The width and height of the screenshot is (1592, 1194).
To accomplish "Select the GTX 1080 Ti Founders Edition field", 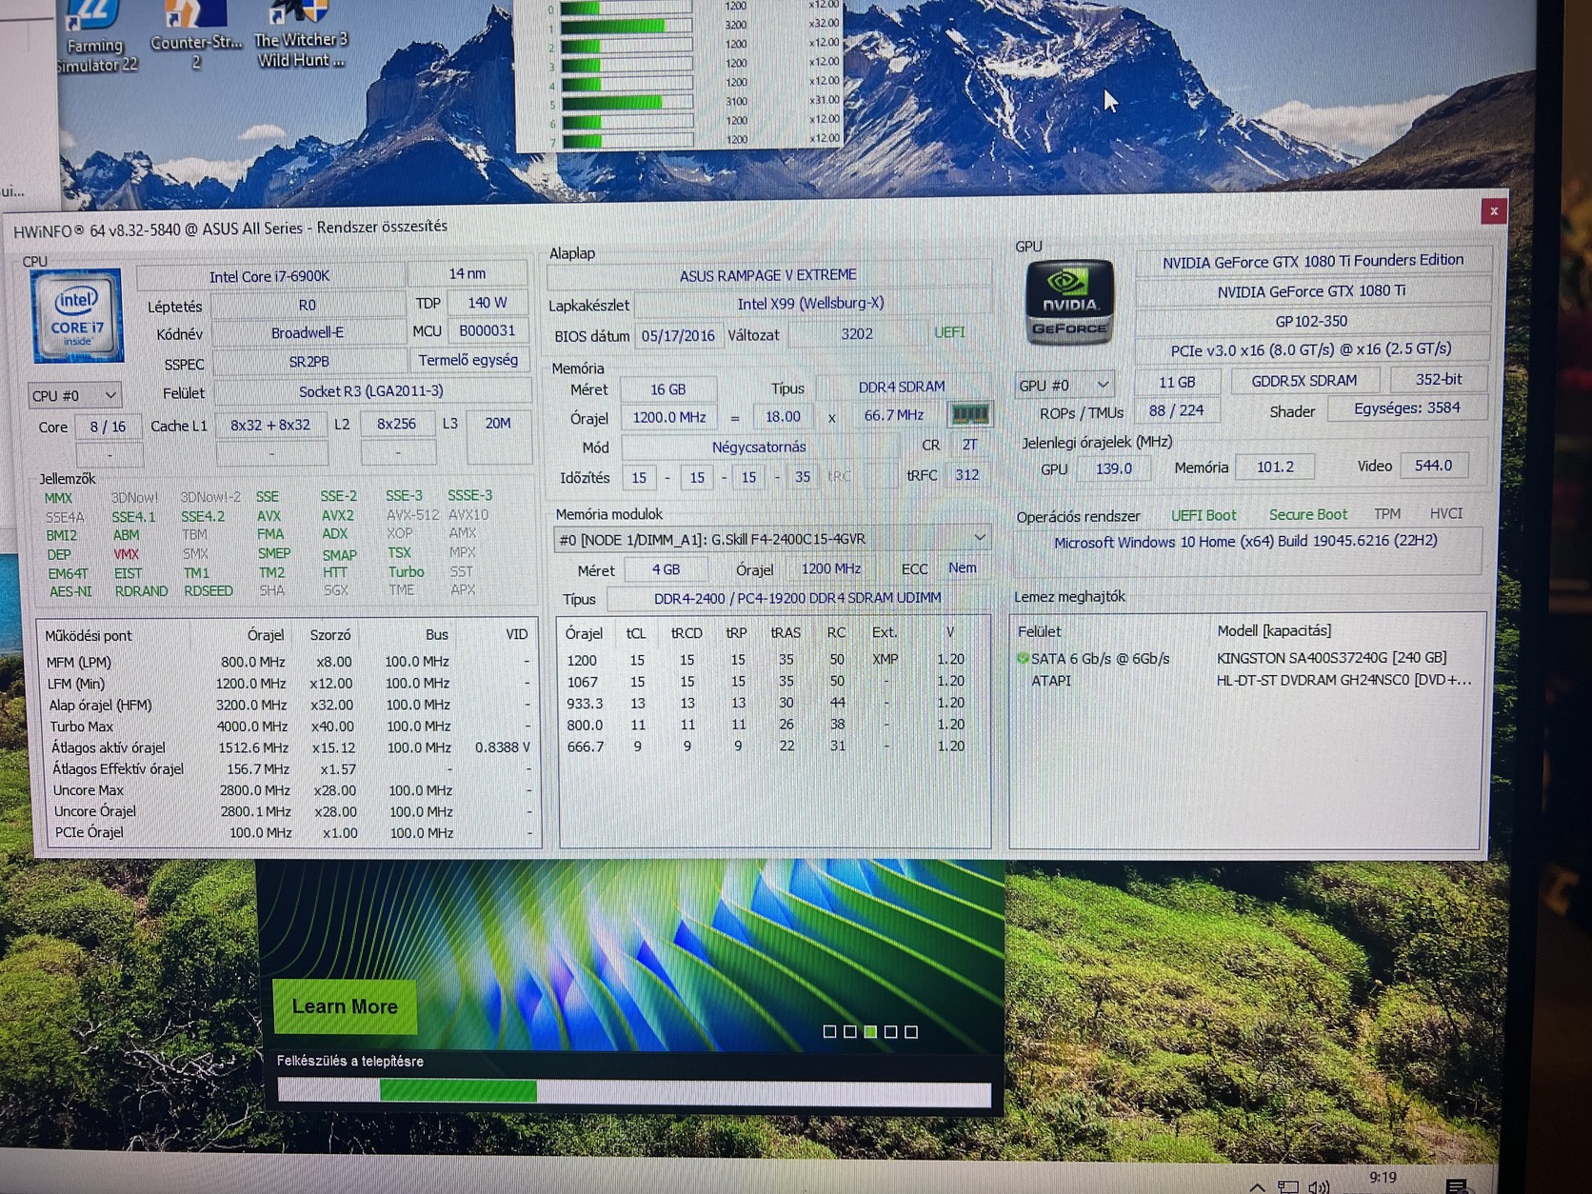I will [x=1312, y=261].
